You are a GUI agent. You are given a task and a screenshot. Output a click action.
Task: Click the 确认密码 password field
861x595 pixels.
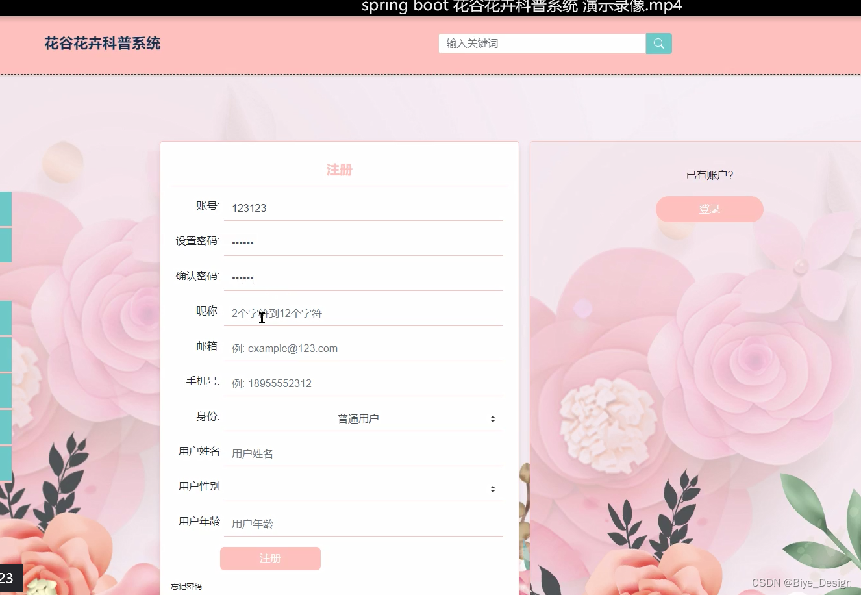click(x=364, y=278)
